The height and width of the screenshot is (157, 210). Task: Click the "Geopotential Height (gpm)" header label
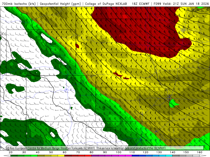pyautogui.click(x=60, y=4)
